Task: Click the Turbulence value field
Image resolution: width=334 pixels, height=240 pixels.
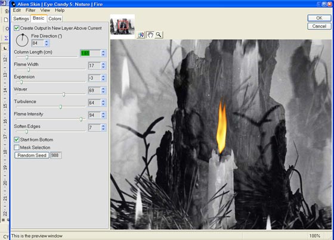Action: click(94, 103)
